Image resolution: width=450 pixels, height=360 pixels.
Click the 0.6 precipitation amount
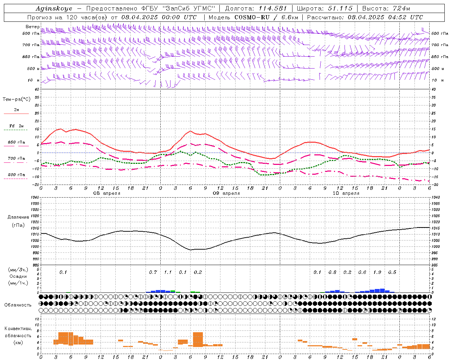tap(362, 272)
